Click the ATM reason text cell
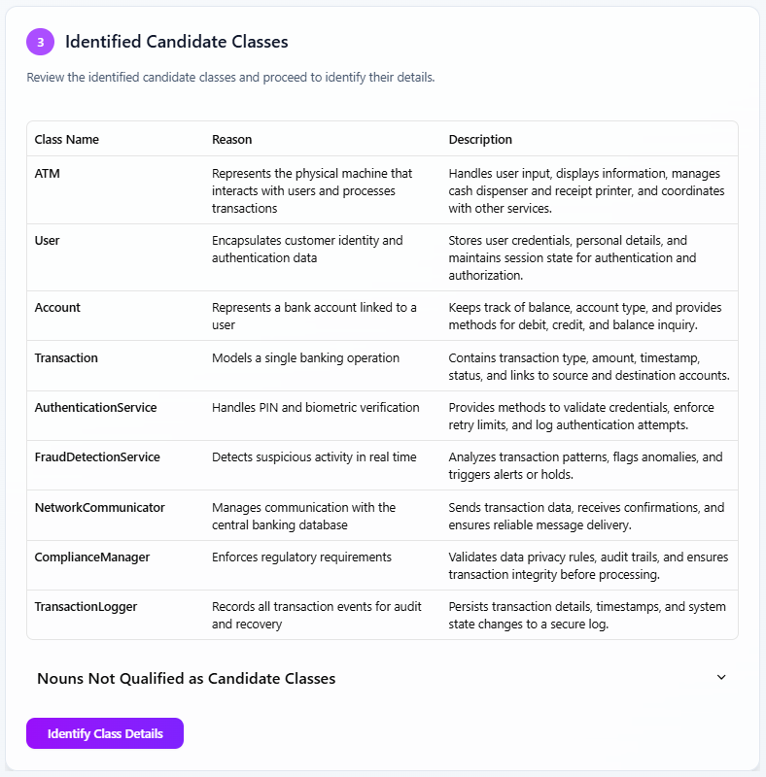Screen dimensions: 766x777 point(311,190)
